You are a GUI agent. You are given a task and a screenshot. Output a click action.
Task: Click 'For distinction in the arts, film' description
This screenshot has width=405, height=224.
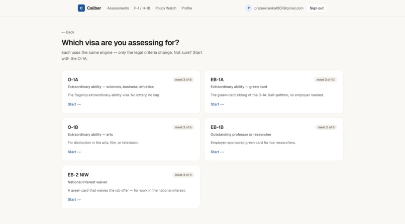pos(103,142)
